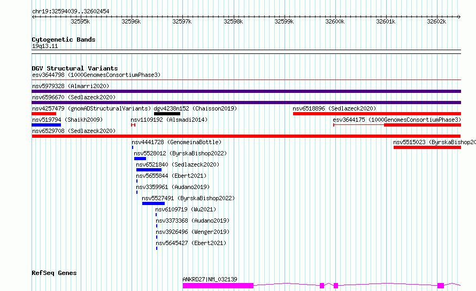Click nsv3373368 (Audano2019) label
Screen dimensions: 476x291
(193, 221)
